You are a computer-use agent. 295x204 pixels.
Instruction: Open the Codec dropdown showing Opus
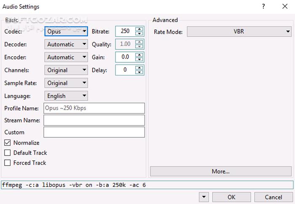(x=66, y=31)
